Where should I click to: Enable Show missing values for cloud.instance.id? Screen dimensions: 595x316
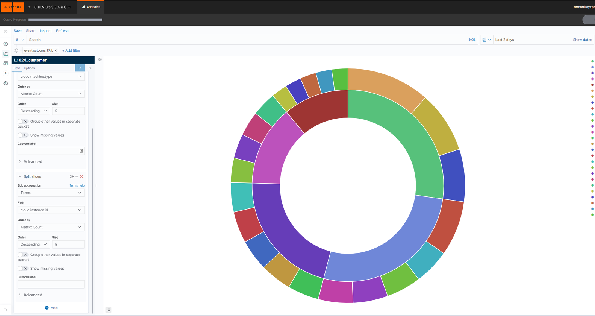(23, 269)
